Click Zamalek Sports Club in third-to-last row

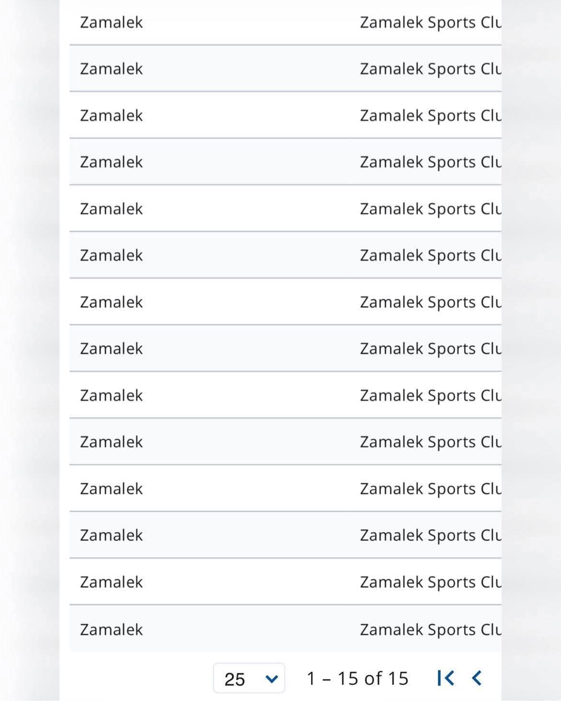tap(430, 535)
